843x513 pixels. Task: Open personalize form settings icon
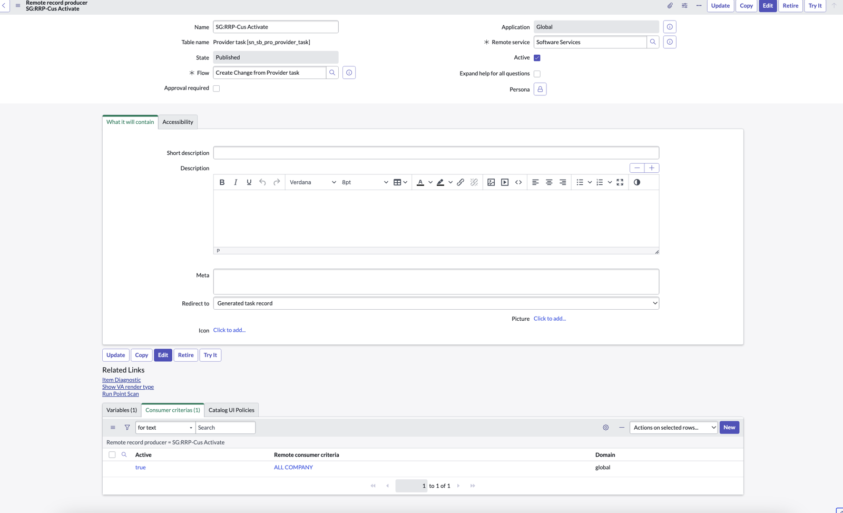[684, 5]
